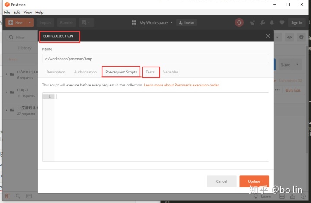Open Postman console icon in status bar
The height and width of the screenshot is (203, 311).
[x=29, y=196]
